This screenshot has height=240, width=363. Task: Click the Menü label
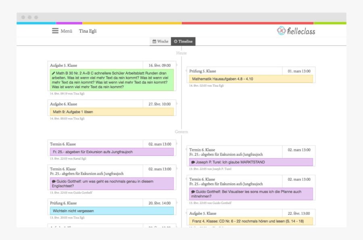67,31
